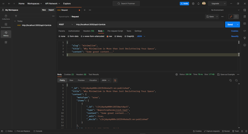Viewport: 248px width, 134px height.
Task: Open comment mode icon
Action: [x=236, y=17]
